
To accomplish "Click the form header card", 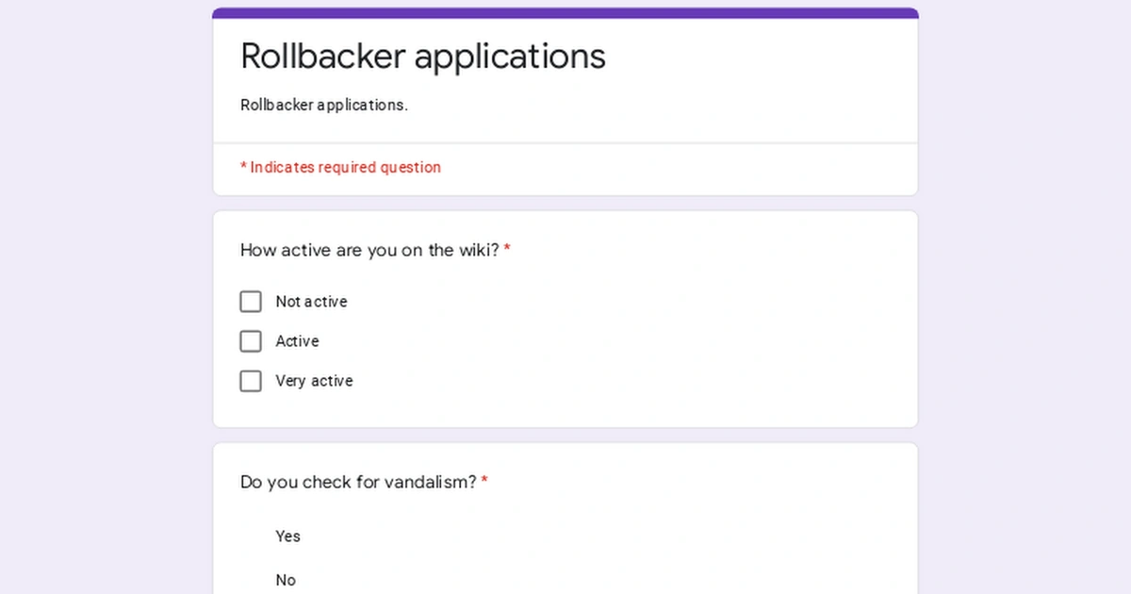I will (565, 75).
